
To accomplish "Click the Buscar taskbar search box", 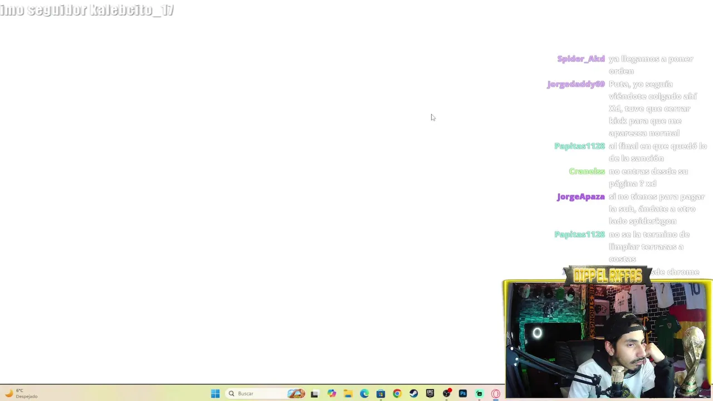I will [x=266, y=394].
